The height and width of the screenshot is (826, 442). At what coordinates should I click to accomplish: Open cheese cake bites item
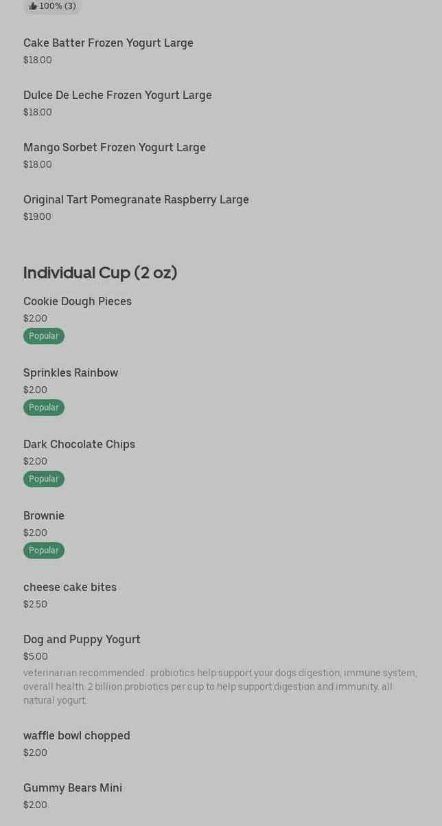(x=70, y=588)
